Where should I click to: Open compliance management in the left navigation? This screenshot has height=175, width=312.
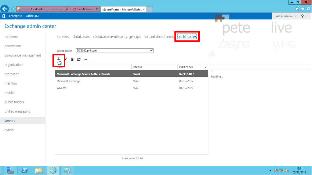pos(23,55)
